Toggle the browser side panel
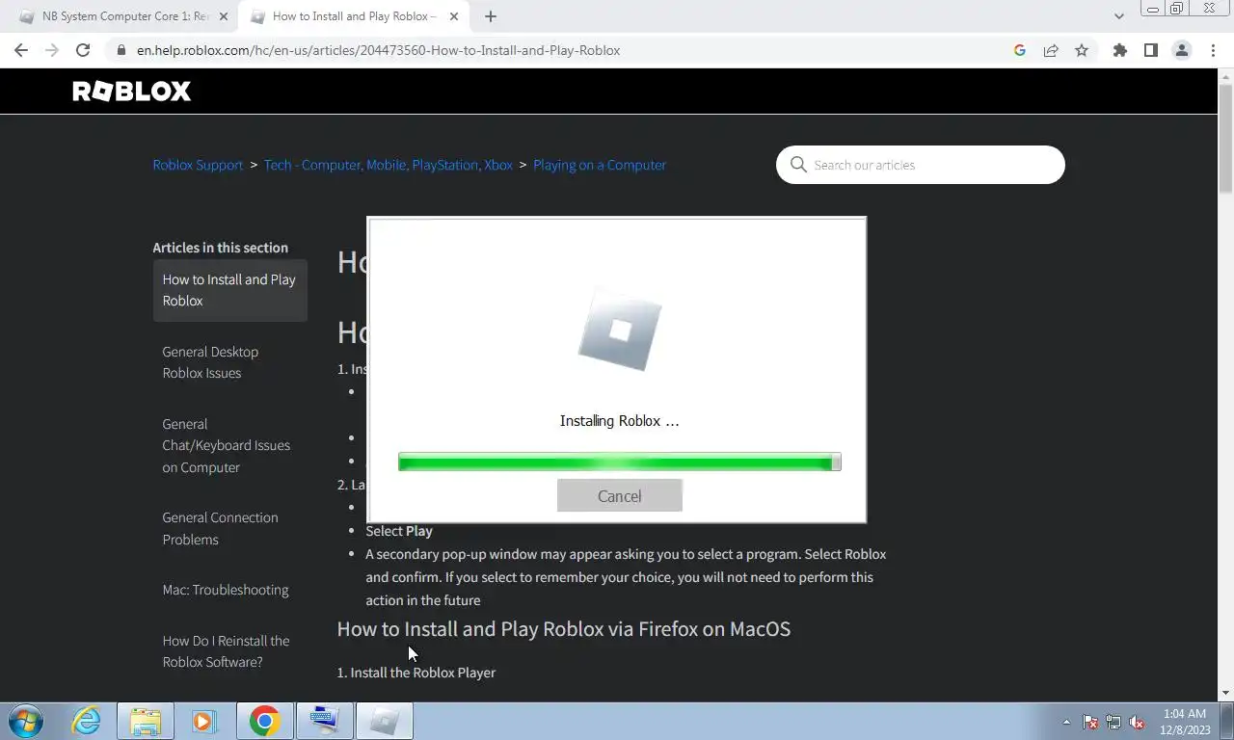 1150,50
